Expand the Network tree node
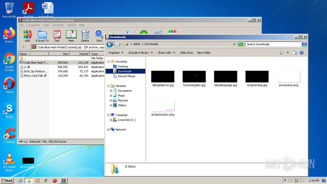Screen dimensions: 327x184 pos(108,130)
